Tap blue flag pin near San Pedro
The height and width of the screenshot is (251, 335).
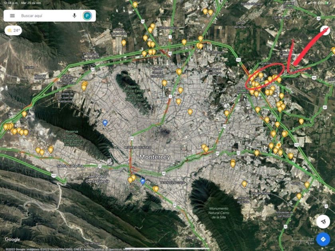(x=143, y=182)
